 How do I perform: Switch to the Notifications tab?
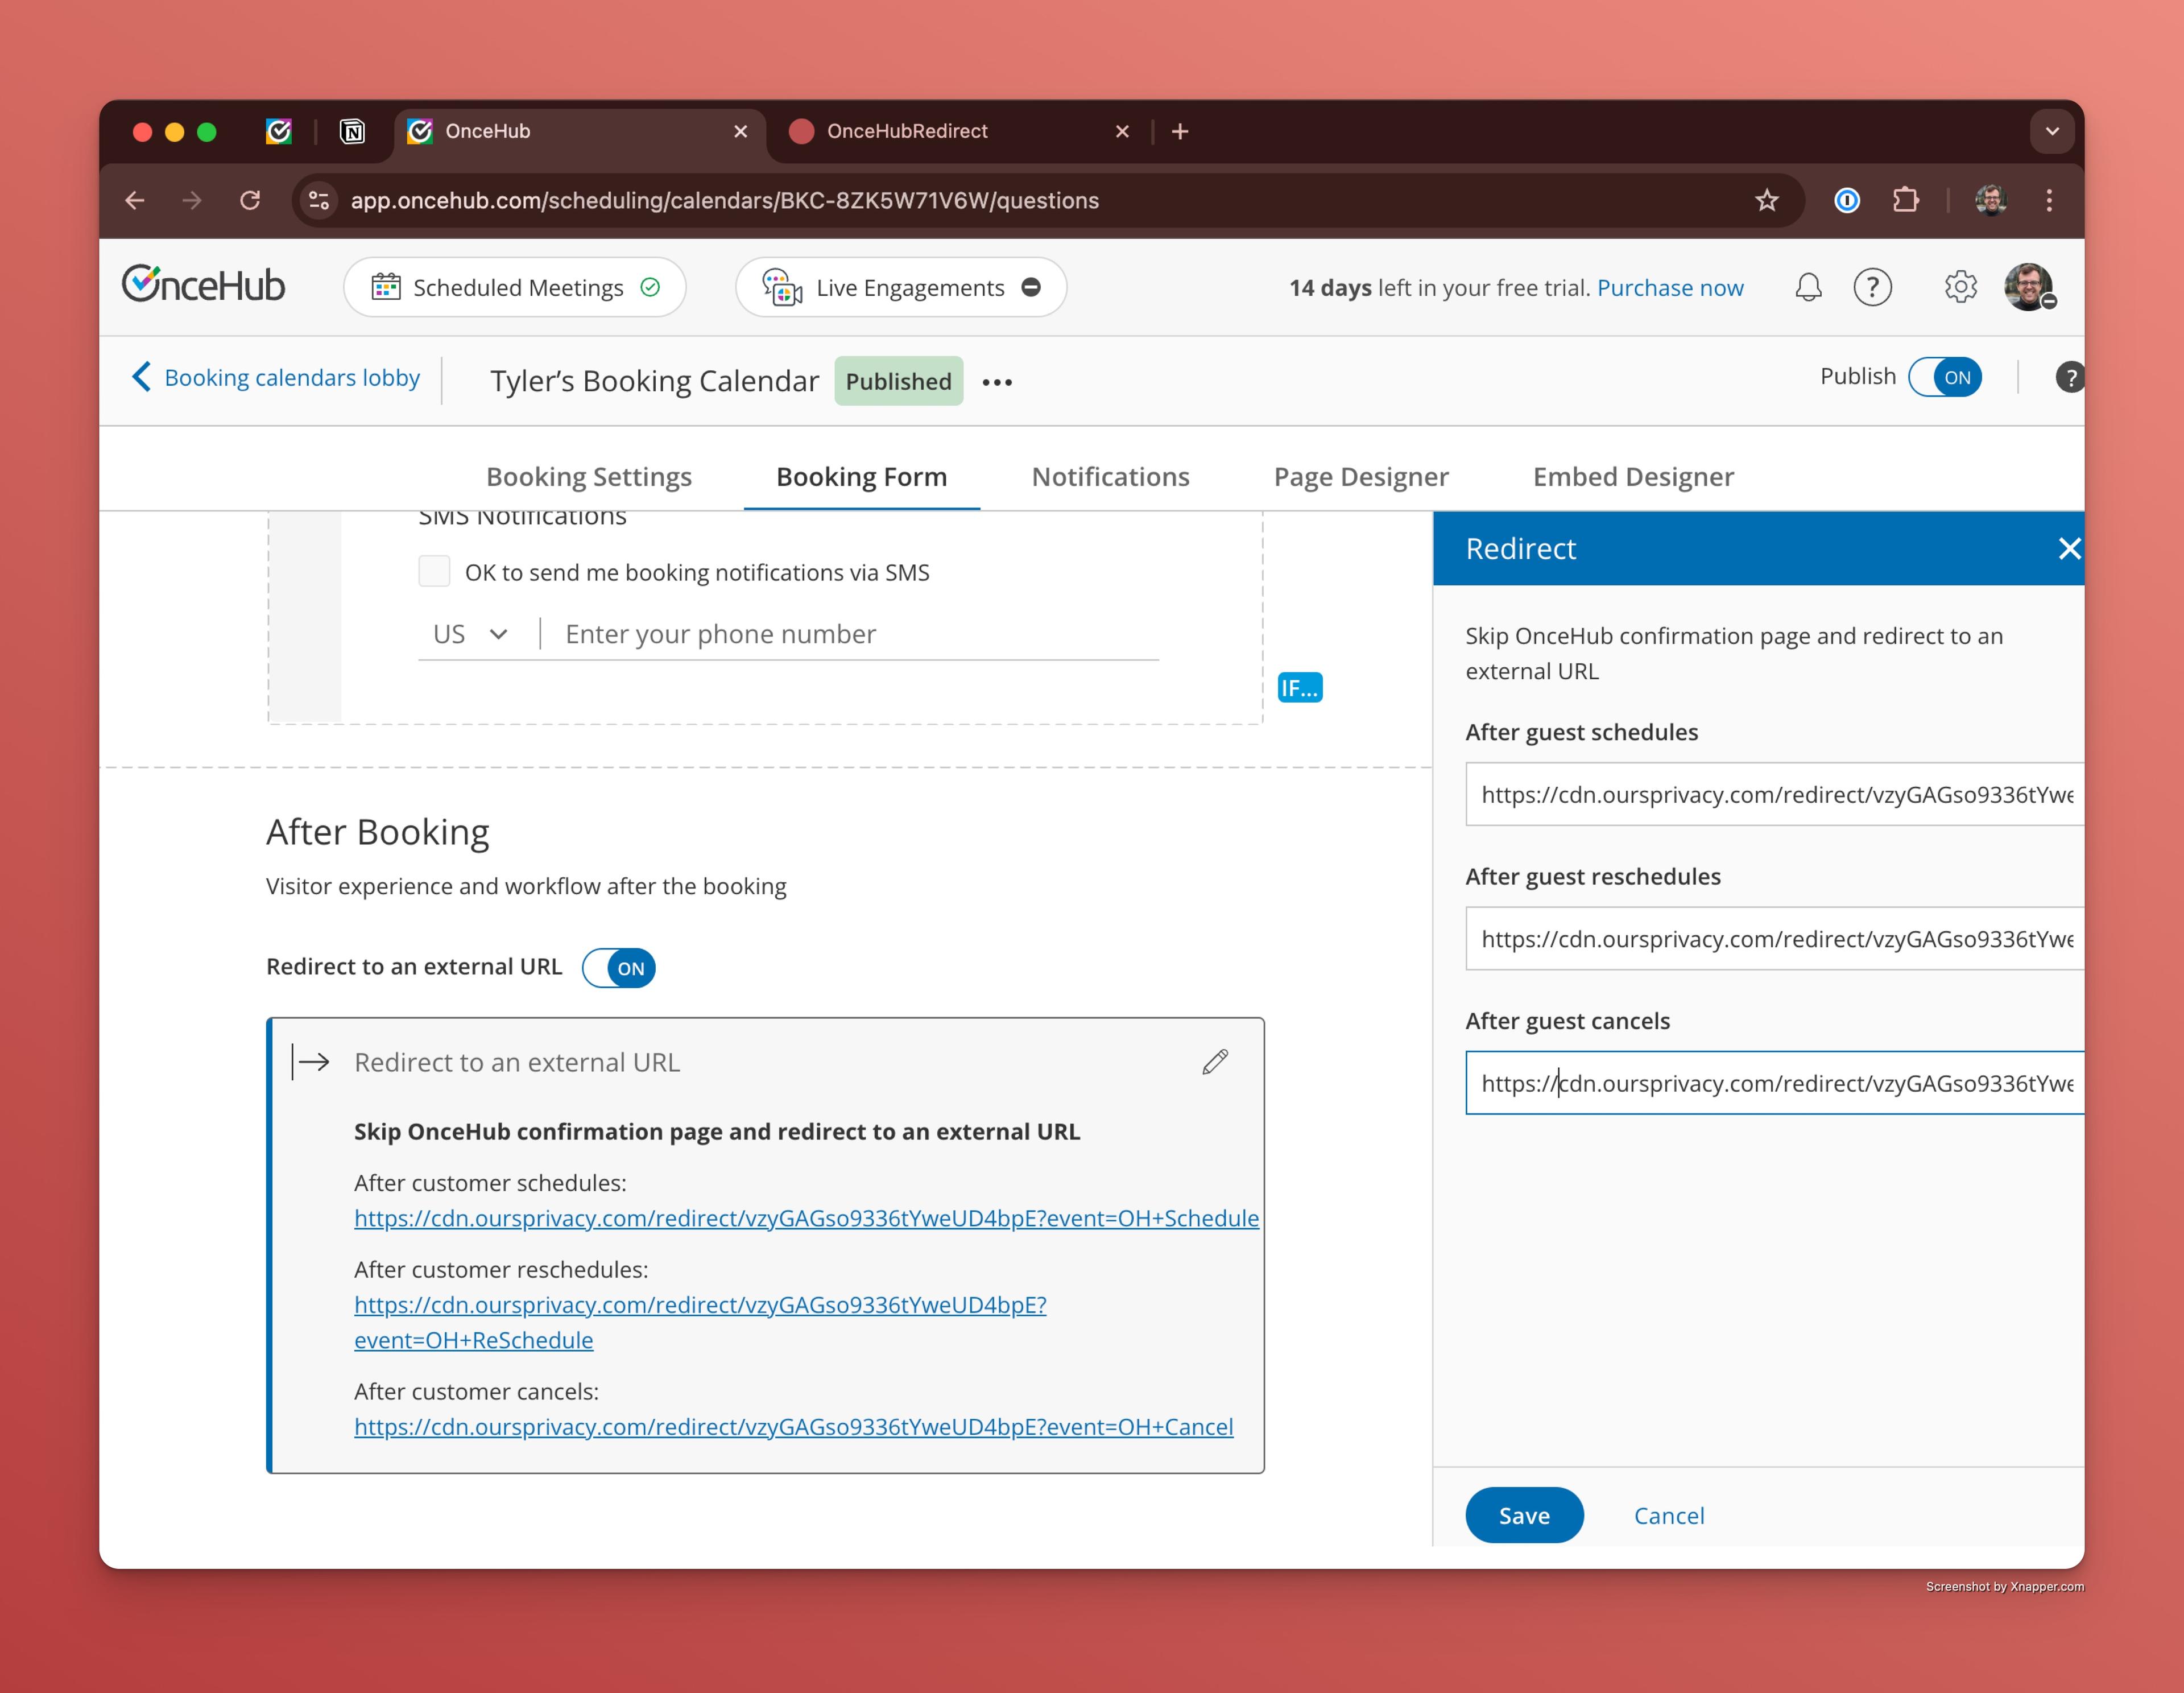(1110, 477)
